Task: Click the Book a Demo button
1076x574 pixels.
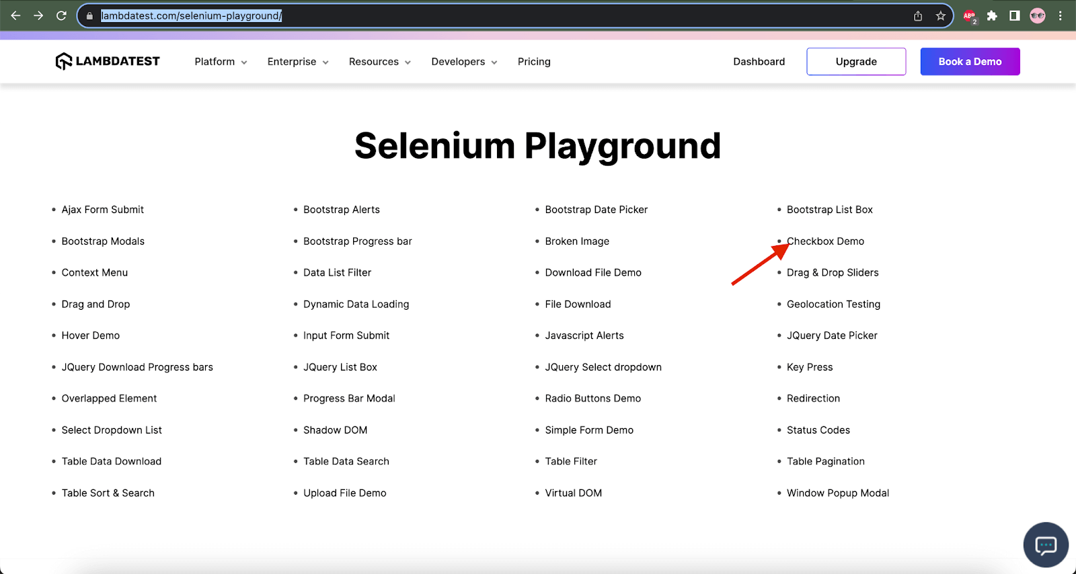Action: point(970,62)
